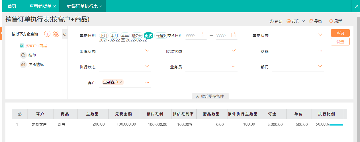This screenshot has height=142, width=360.
Task: Click the 累计执行主数量 column header
Action: (243, 114)
